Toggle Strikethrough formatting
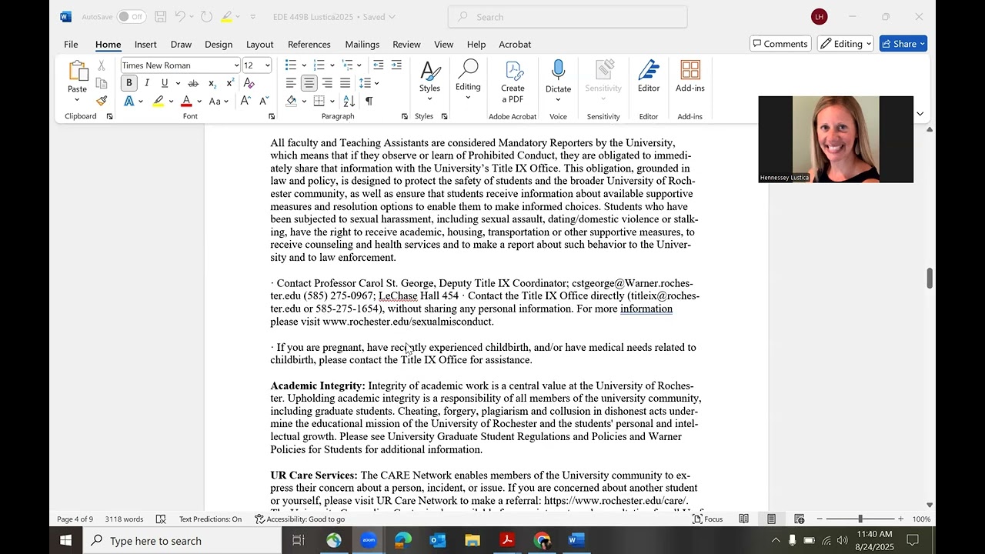 193,83
